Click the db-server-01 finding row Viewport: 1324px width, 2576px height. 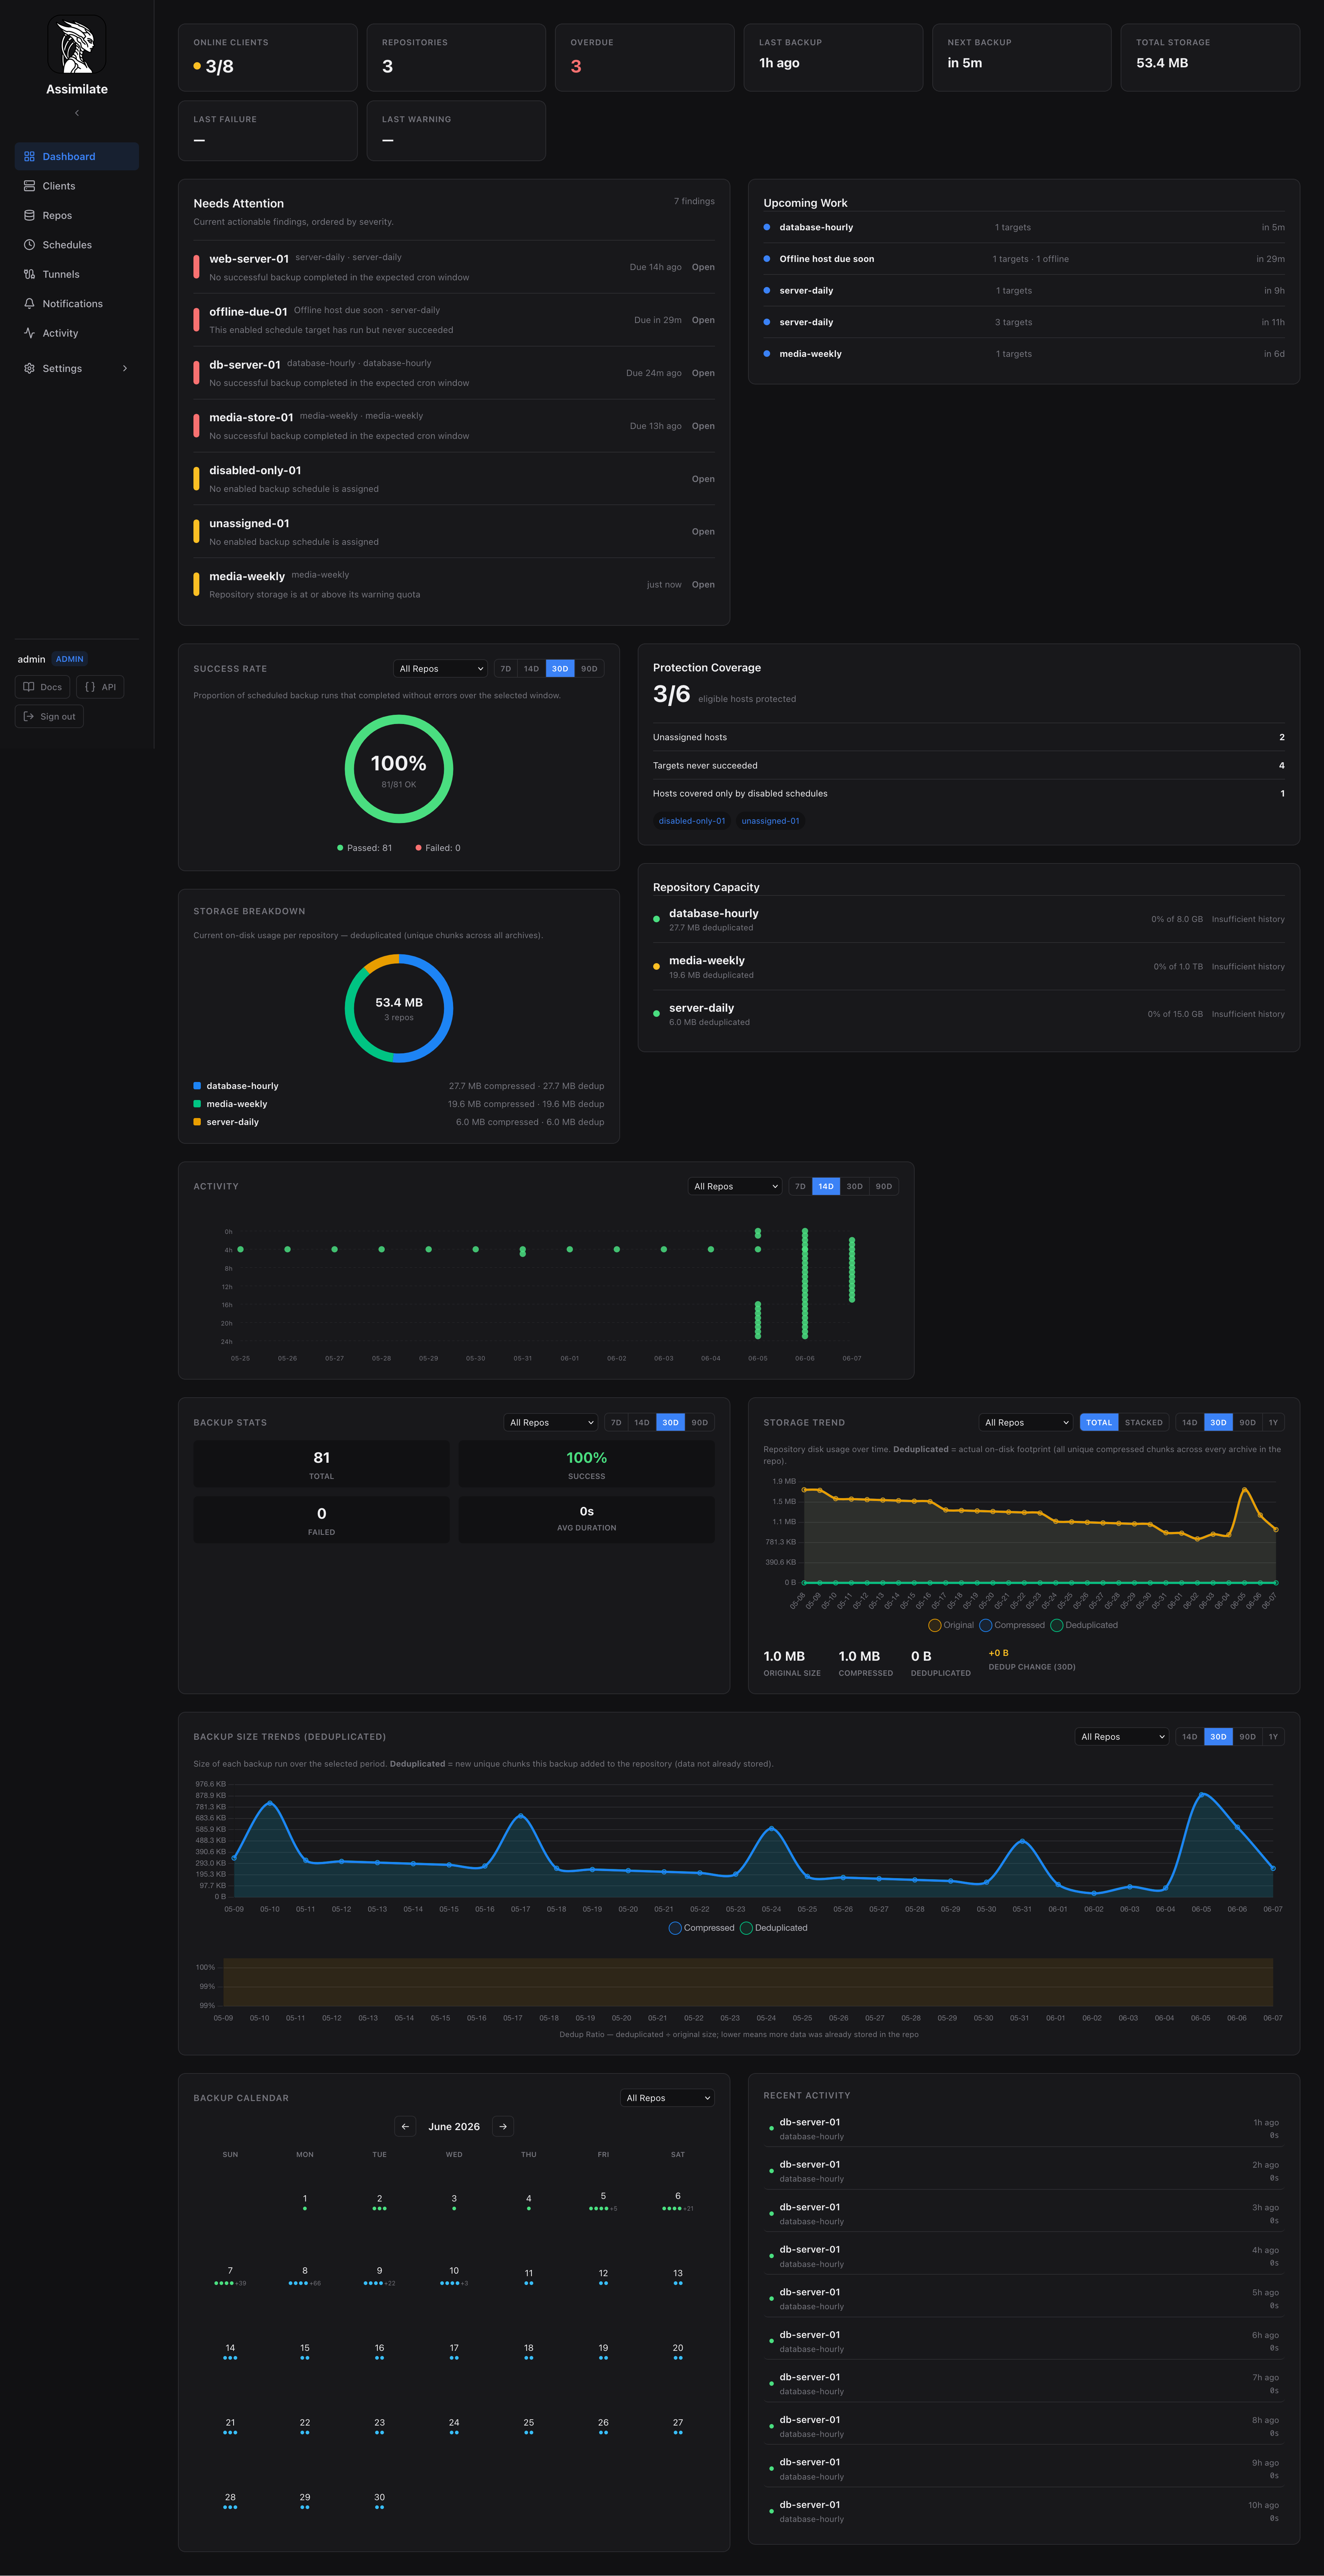coord(454,373)
